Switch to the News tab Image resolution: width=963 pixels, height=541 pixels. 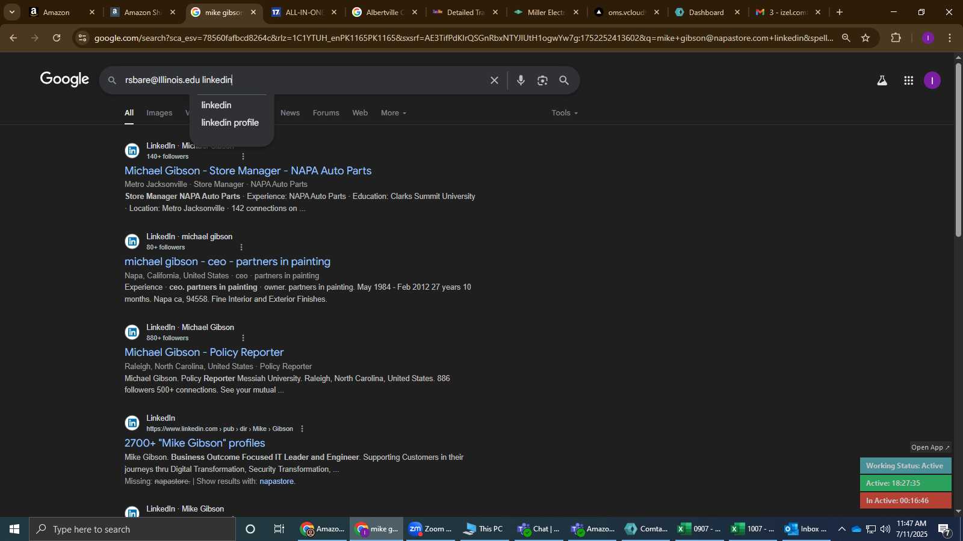coord(290,113)
